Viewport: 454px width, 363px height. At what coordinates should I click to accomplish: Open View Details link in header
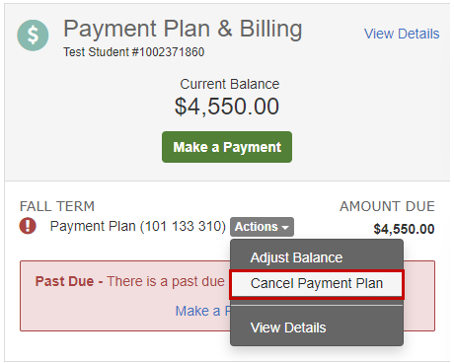click(x=402, y=34)
